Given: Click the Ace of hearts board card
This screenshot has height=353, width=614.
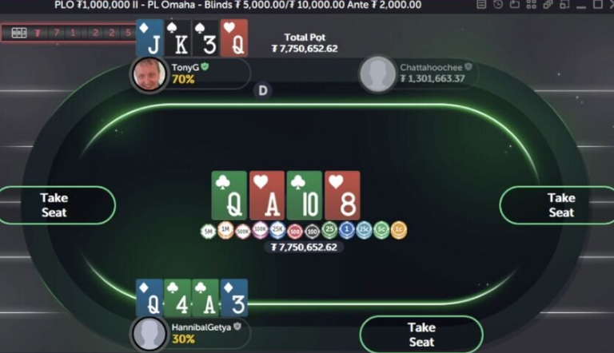Looking at the screenshot, I should click(267, 196).
